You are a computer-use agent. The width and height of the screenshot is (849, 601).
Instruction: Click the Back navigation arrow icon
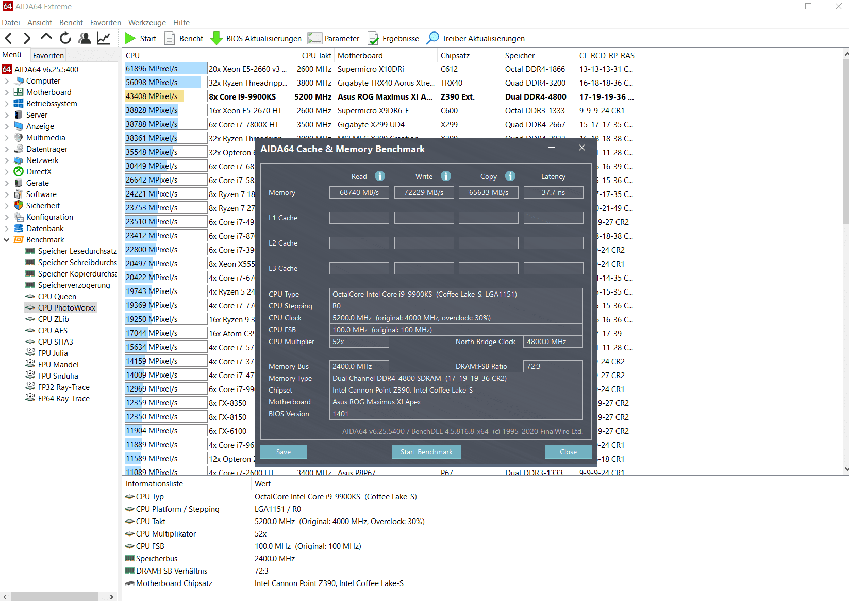tap(8, 38)
